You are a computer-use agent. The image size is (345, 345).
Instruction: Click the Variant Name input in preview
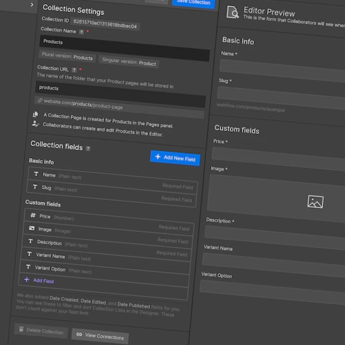click(274, 265)
